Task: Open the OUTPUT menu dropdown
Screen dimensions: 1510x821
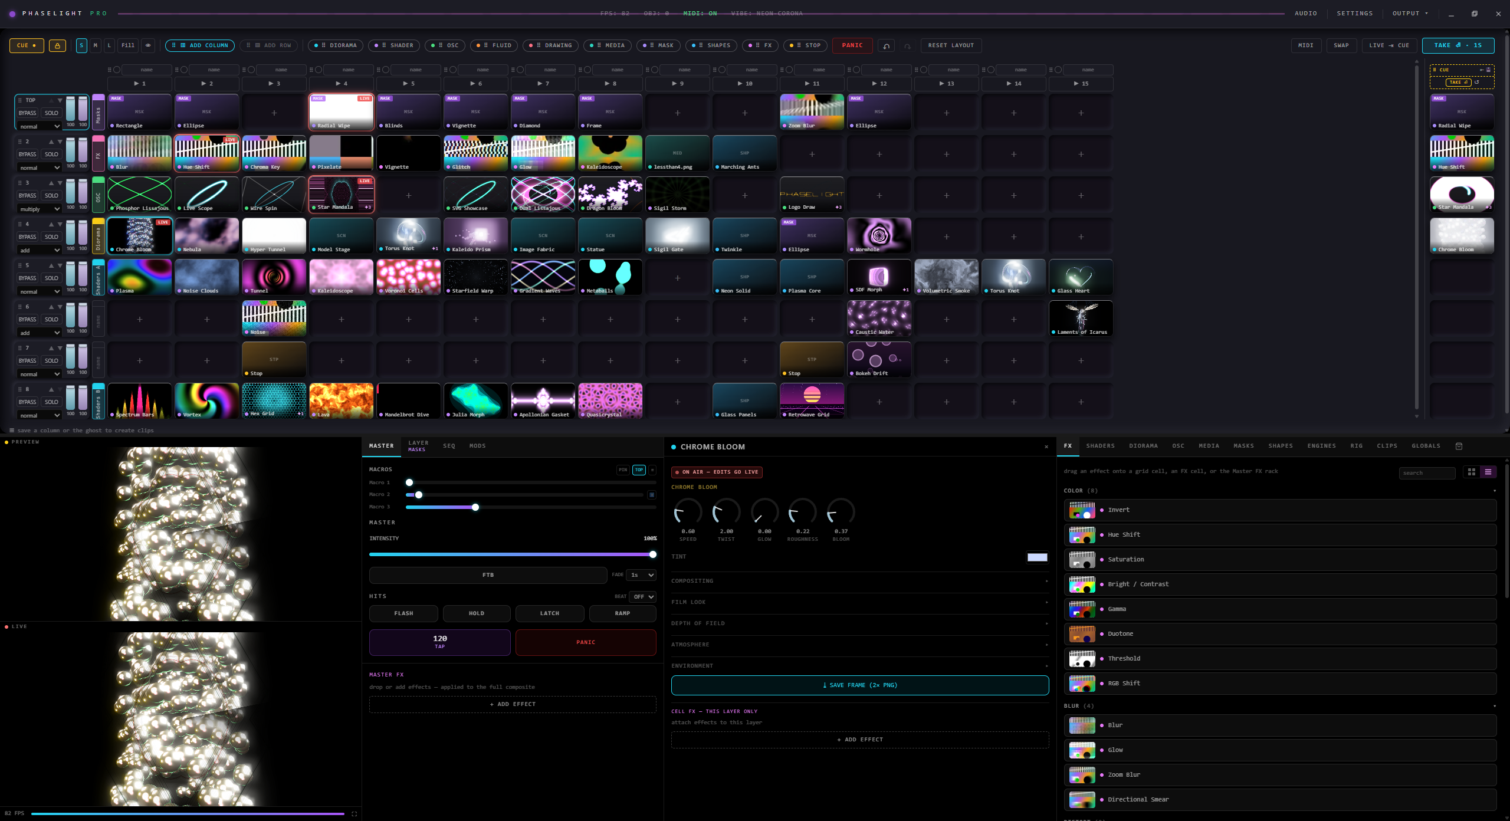Action: (1410, 14)
